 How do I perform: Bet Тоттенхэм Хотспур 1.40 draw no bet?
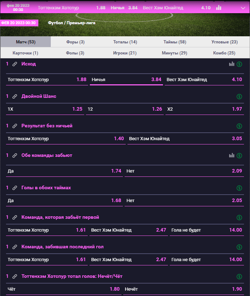pos(66,138)
